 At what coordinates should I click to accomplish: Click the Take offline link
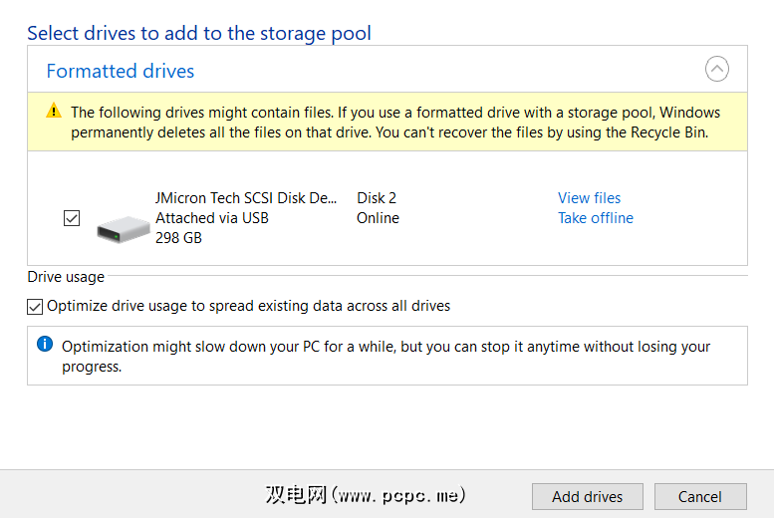tap(595, 218)
